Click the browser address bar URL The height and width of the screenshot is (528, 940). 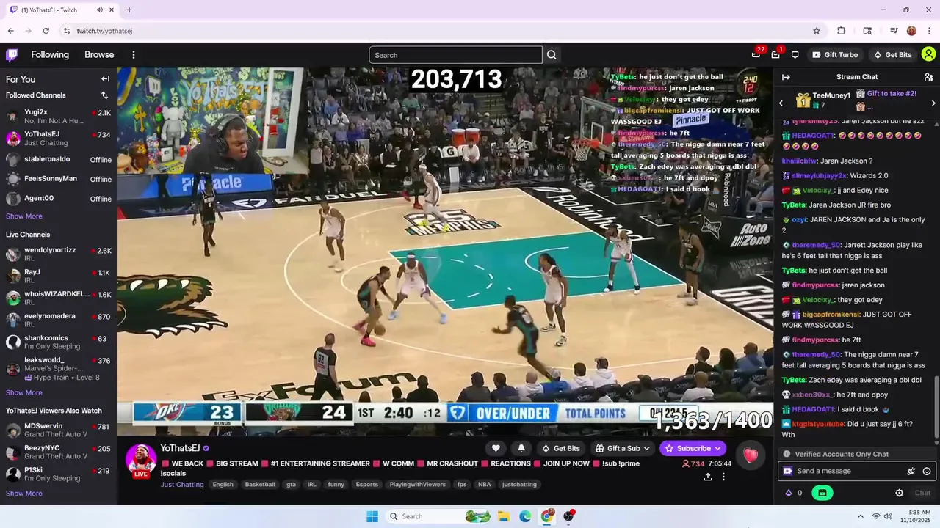click(104, 31)
